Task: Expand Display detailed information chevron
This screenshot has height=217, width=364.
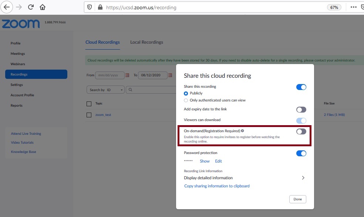Action: click(x=303, y=178)
